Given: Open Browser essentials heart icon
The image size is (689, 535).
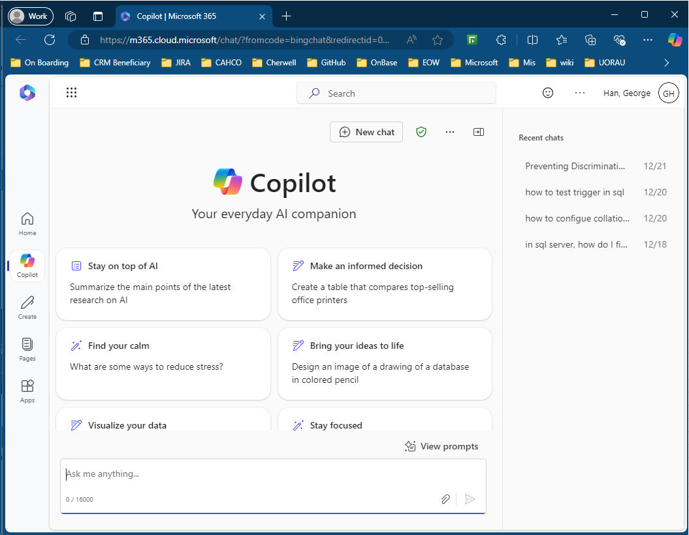Looking at the screenshot, I should coord(619,40).
